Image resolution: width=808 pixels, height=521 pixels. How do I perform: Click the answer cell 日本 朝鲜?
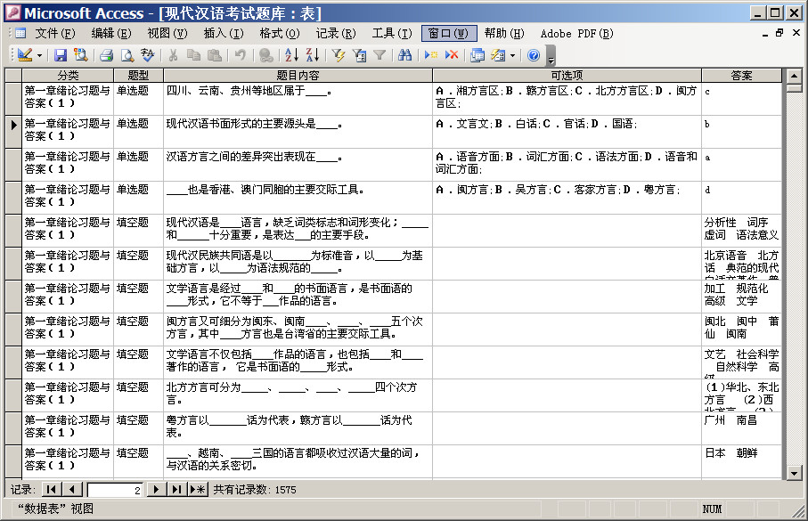[x=741, y=461]
